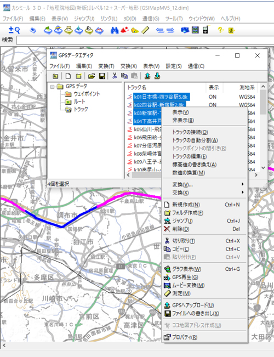
Task: Choose 表示(V) in the context menu
Action: click(x=205, y=112)
